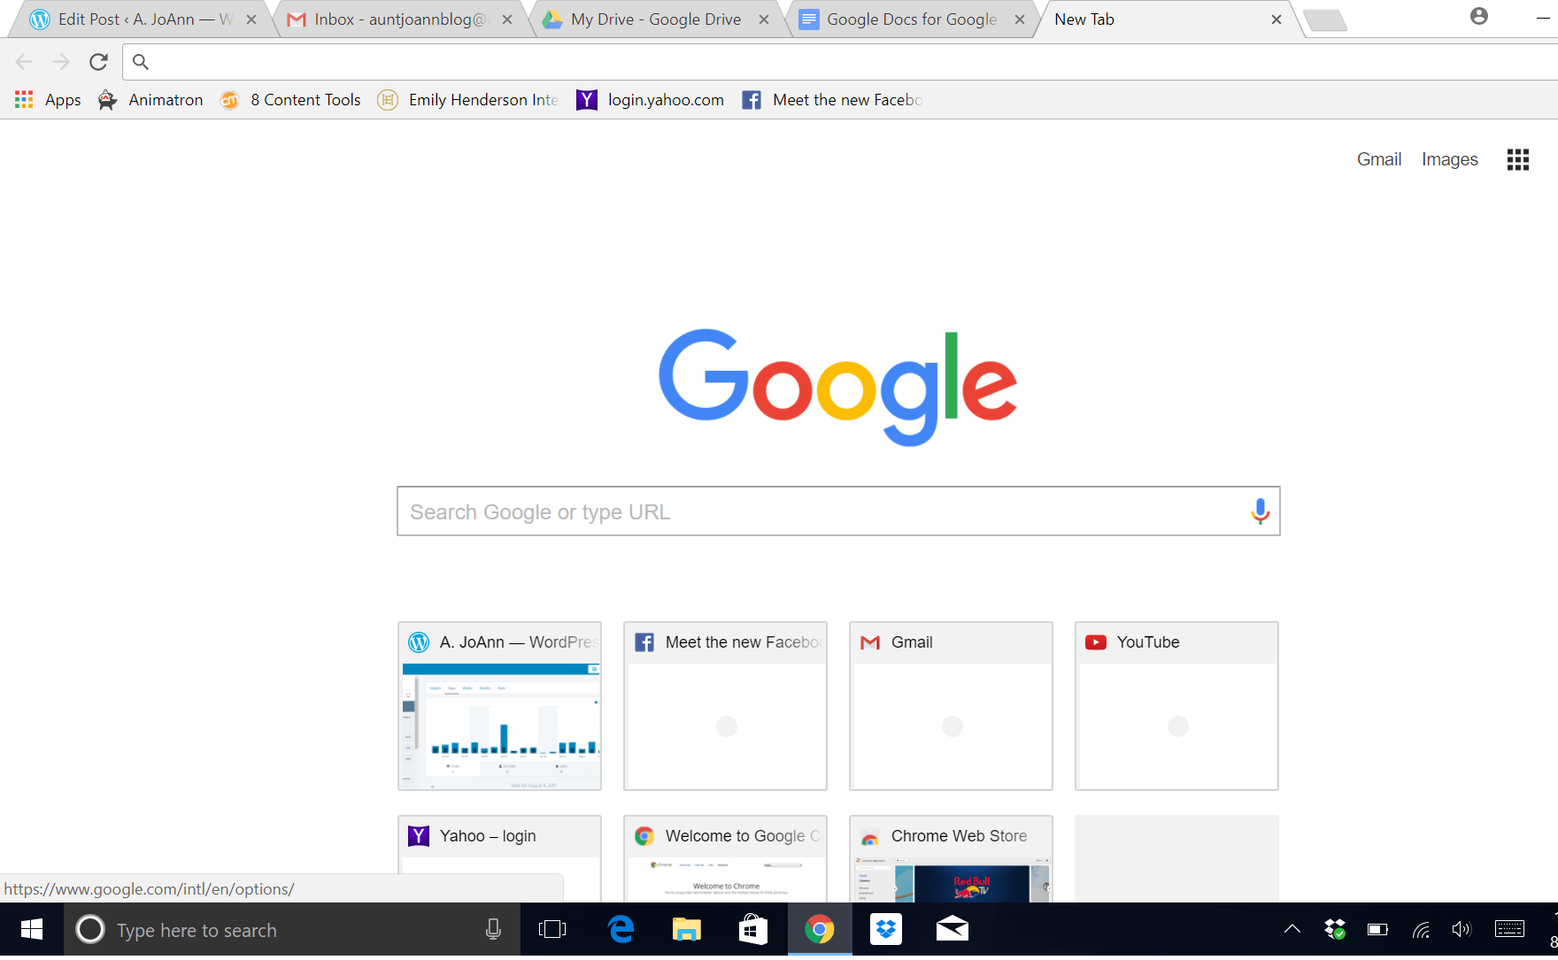Open File Explorer from the taskbar
Viewport: 1558px width, 960px height.
click(687, 930)
